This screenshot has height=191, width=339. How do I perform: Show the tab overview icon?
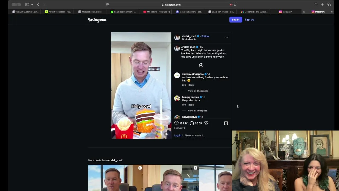329,5
